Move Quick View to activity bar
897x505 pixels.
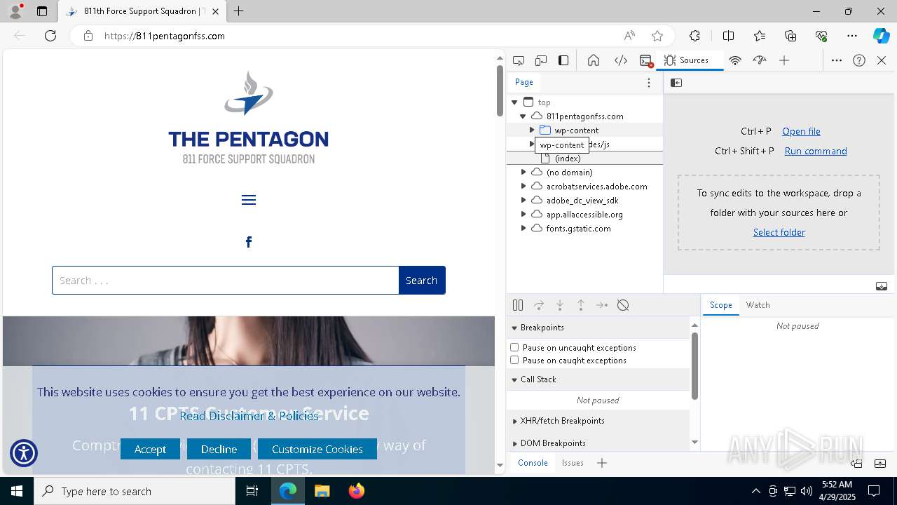(856, 463)
